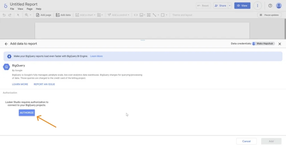Open Theme and layout panel
The image size is (286, 148).
click(182, 15)
